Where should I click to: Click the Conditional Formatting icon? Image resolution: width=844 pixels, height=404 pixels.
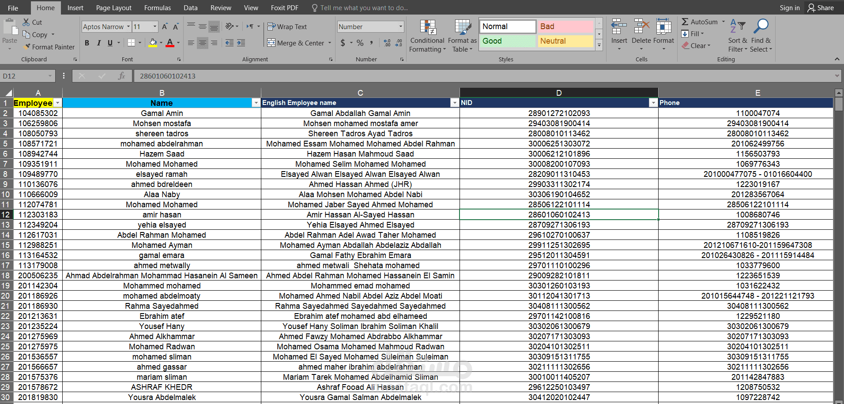(x=427, y=27)
